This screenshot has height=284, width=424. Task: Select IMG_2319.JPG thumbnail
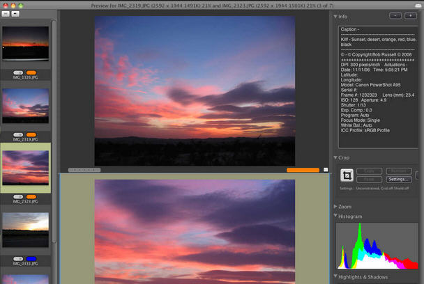pos(25,106)
